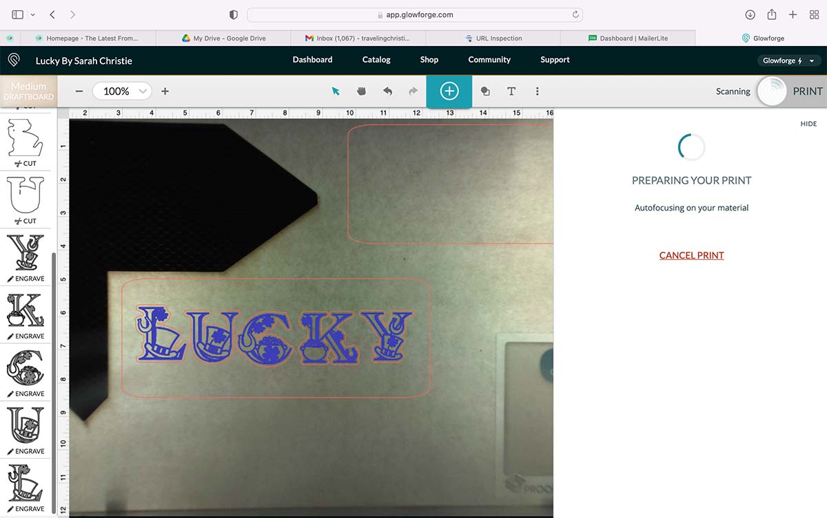Screen dimensions: 827x518
Task: Redo the action arrow
Action: pos(413,91)
